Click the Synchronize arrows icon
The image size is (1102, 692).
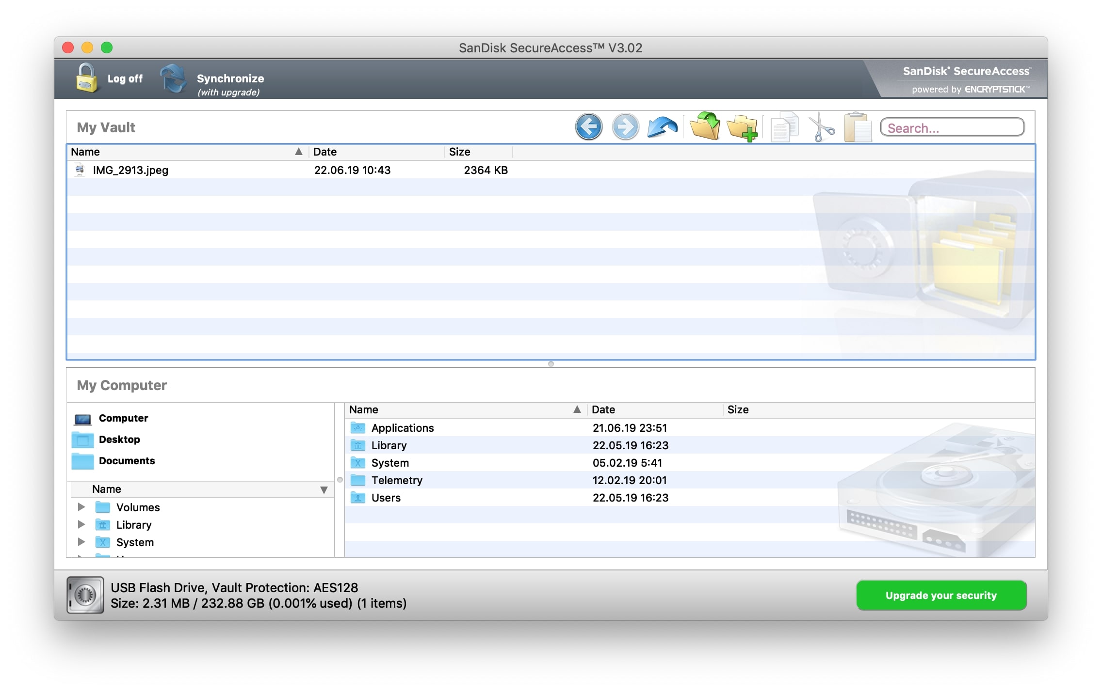pyautogui.click(x=173, y=79)
